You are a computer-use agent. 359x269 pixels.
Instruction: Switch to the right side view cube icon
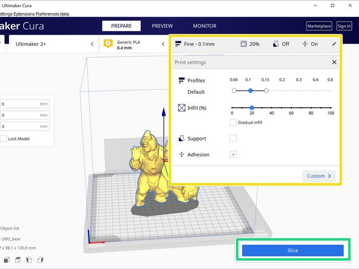[x=40, y=260]
